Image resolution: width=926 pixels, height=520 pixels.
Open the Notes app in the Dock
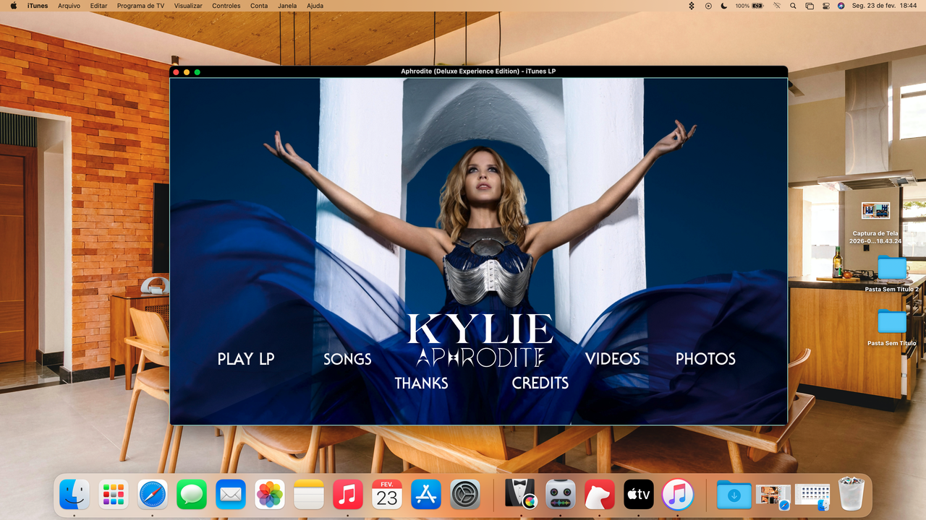click(x=309, y=495)
